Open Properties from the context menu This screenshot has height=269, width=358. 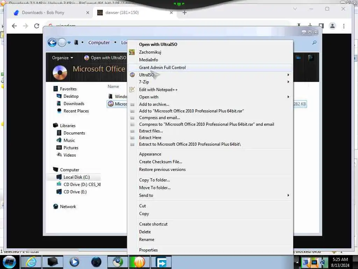pyautogui.click(x=148, y=250)
